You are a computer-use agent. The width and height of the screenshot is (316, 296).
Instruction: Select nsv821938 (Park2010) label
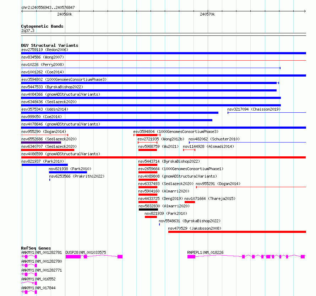click(70, 169)
